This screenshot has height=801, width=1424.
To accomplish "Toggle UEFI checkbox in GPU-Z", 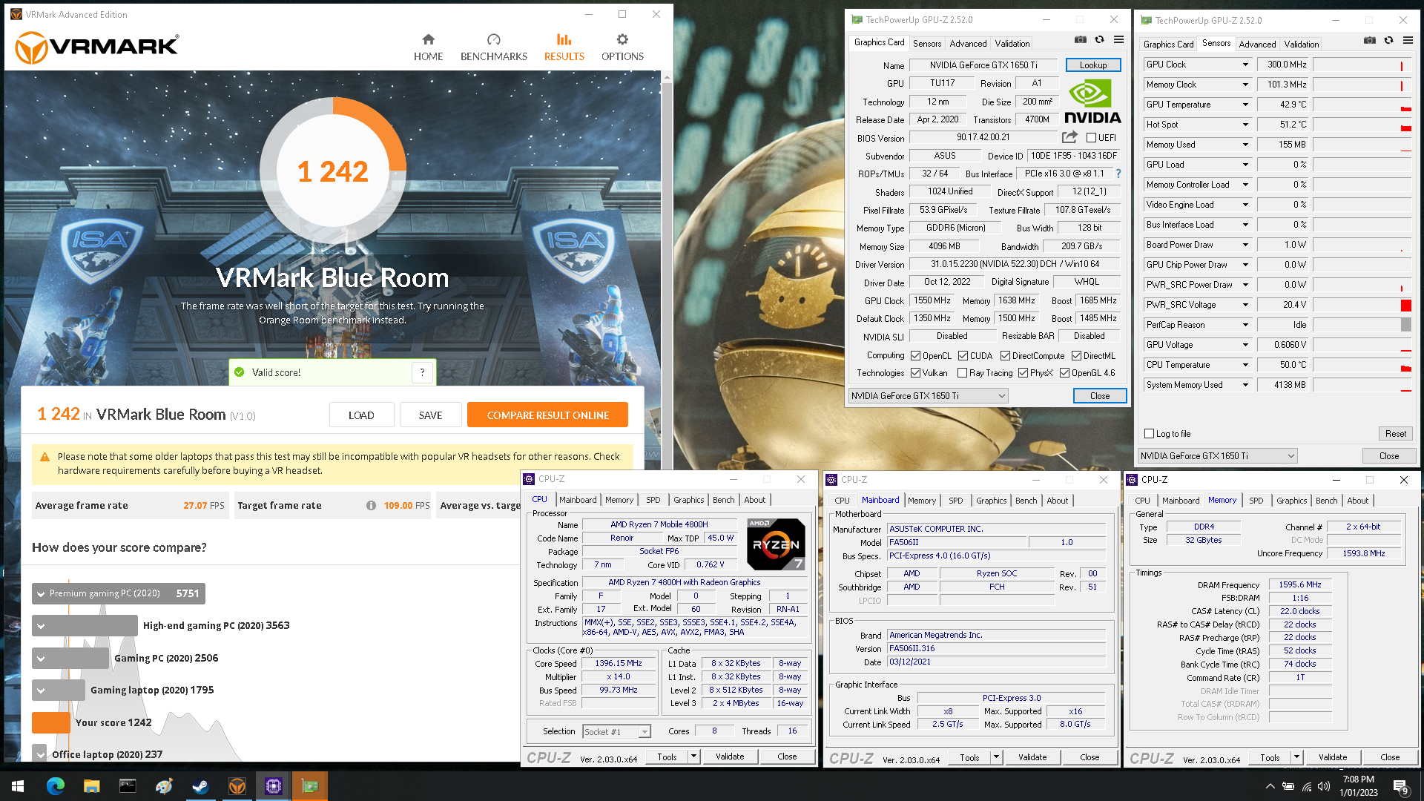I will click(1091, 138).
